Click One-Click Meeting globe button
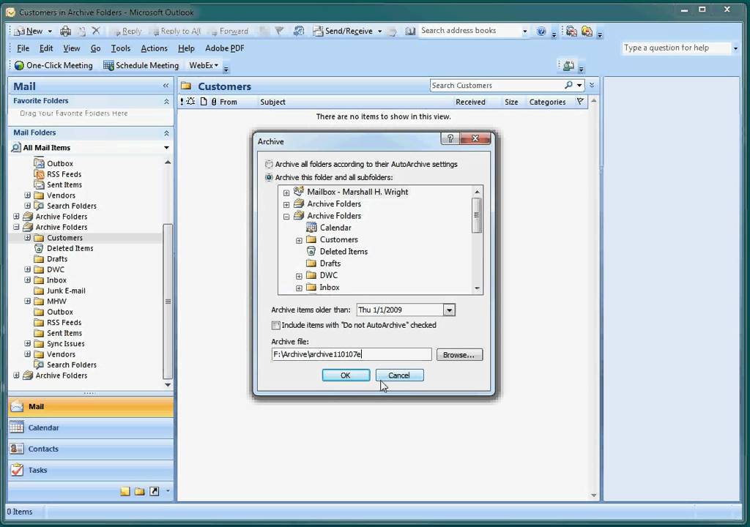Viewport: 750px width, 527px height. [53, 65]
